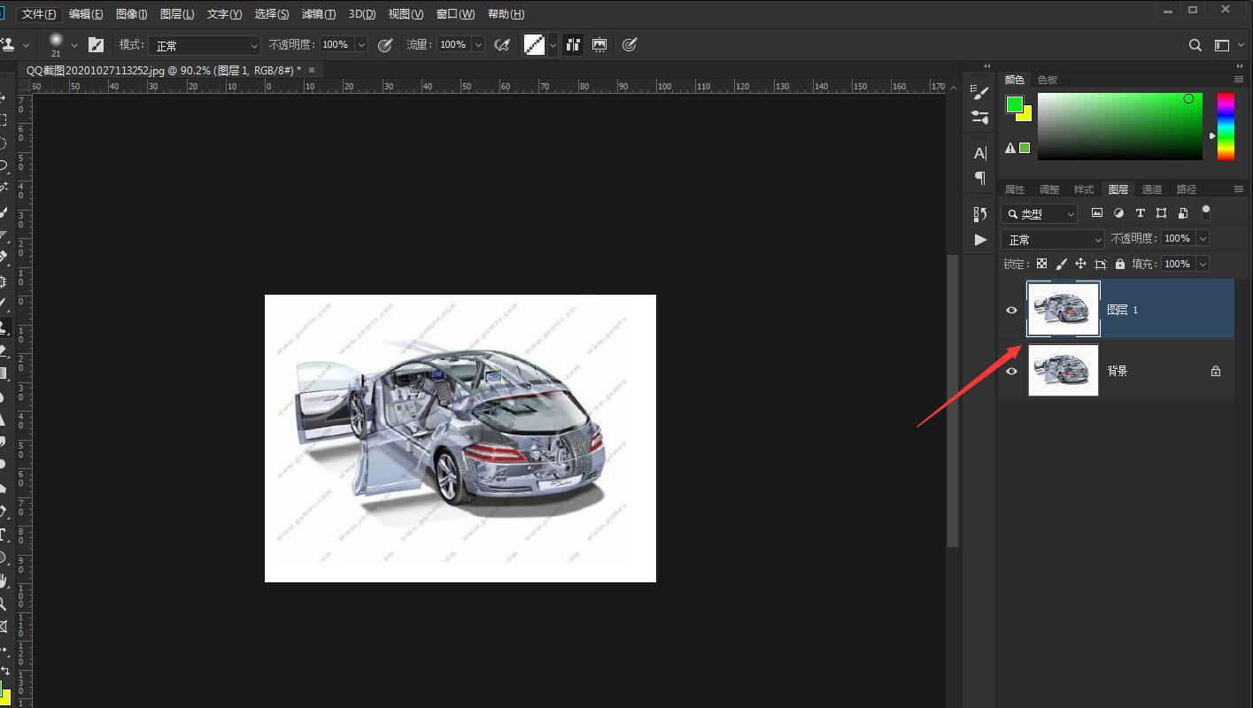The image size is (1253, 708).
Task: Open the Actions panel play icon
Action: tap(979, 240)
